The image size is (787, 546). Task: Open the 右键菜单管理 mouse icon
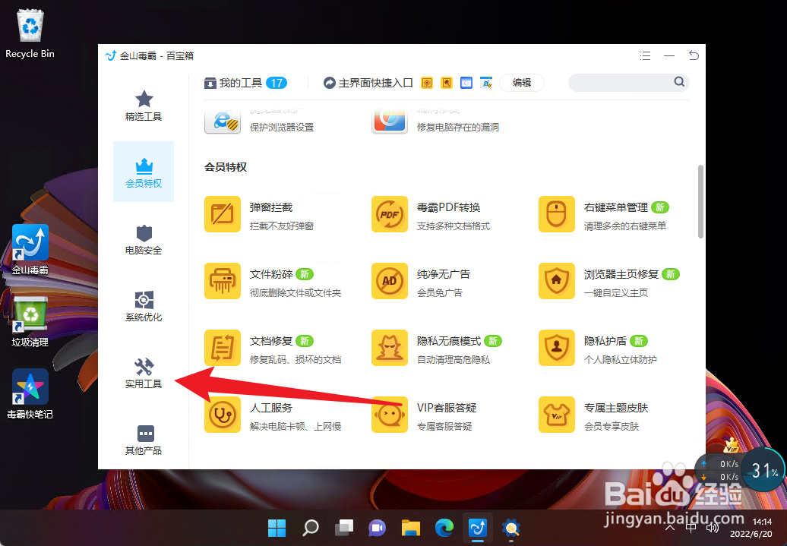click(x=557, y=214)
